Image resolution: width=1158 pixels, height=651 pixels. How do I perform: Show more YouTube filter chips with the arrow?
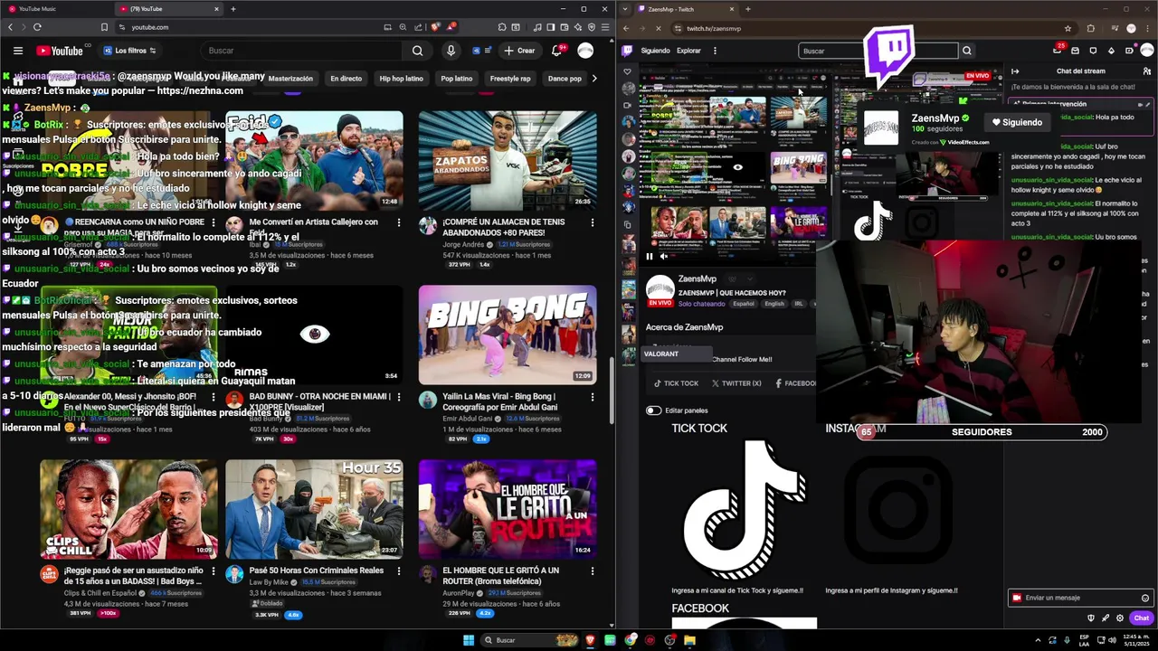pos(594,79)
